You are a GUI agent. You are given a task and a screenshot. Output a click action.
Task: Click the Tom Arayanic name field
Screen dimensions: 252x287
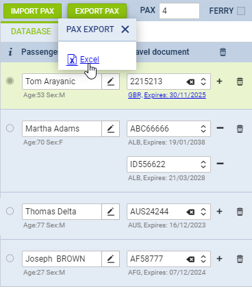(62, 82)
